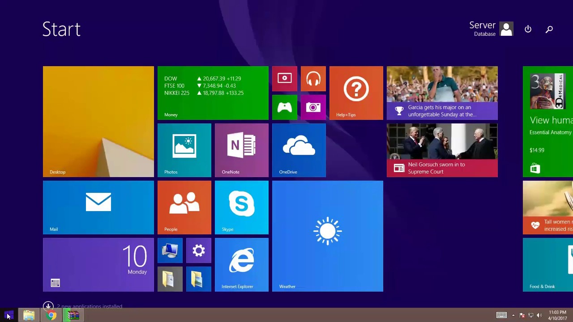Open WinRAR from the taskbar
This screenshot has width=573, height=322.
tap(73, 315)
